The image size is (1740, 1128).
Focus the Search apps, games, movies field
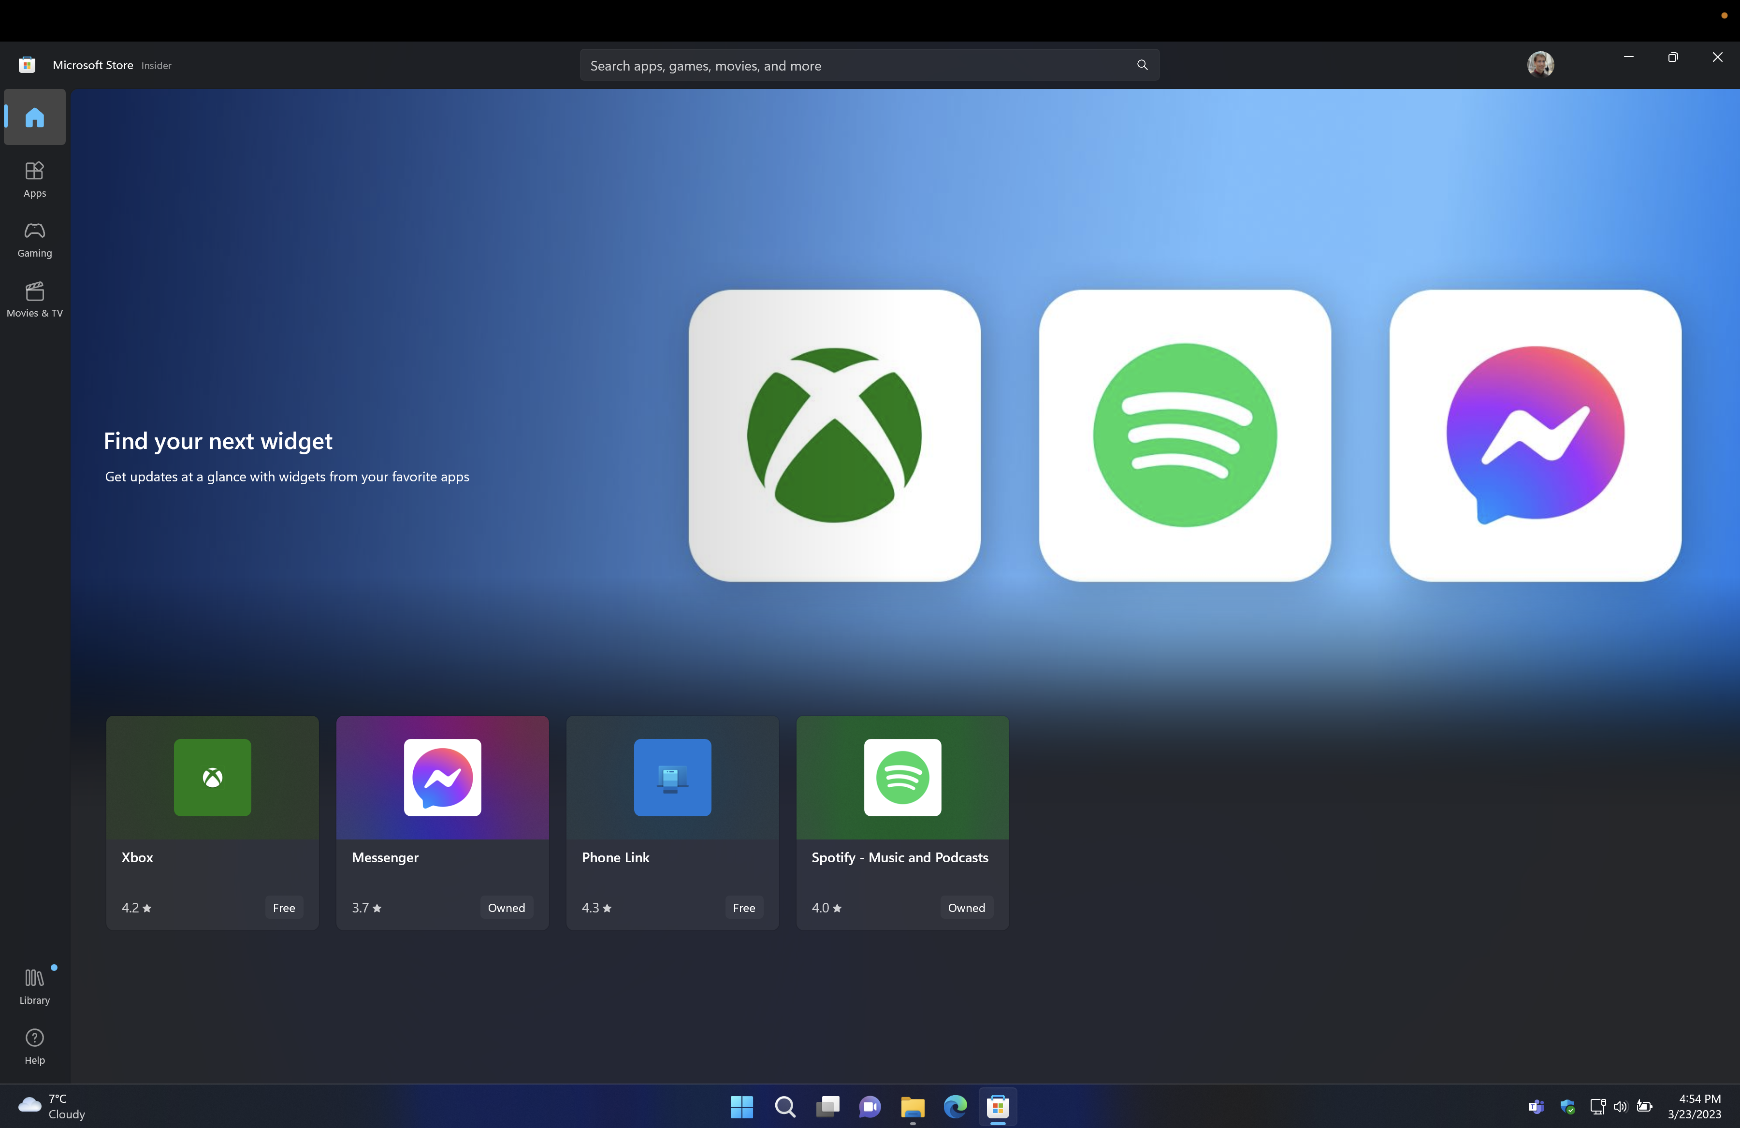(x=869, y=65)
